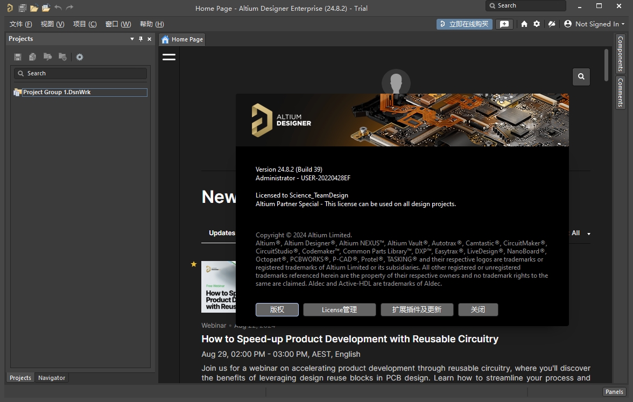Screen dimensions: 633x402
Task: Click the Save All Documents icon in title bar
Action: 22,8
